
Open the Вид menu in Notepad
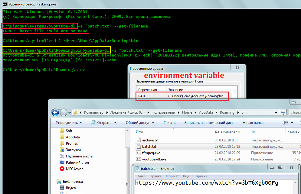(186, 176)
